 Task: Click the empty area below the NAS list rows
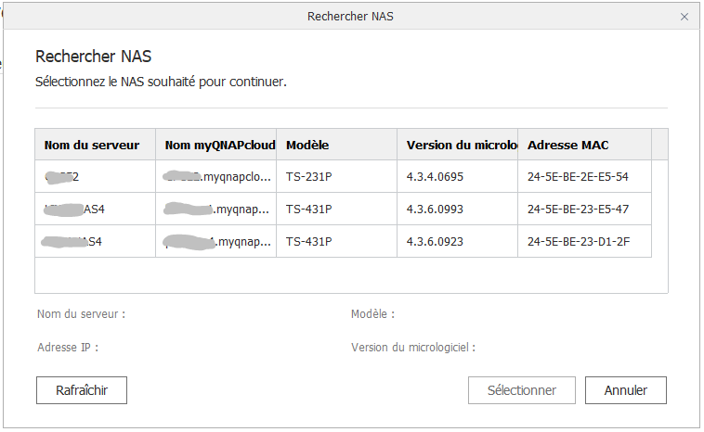(350, 275)
